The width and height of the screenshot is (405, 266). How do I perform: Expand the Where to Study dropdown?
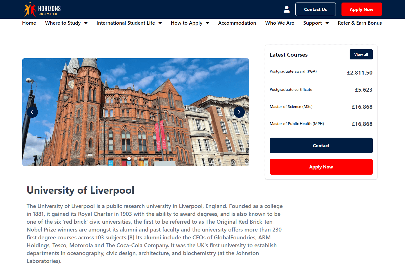point(66,23)
